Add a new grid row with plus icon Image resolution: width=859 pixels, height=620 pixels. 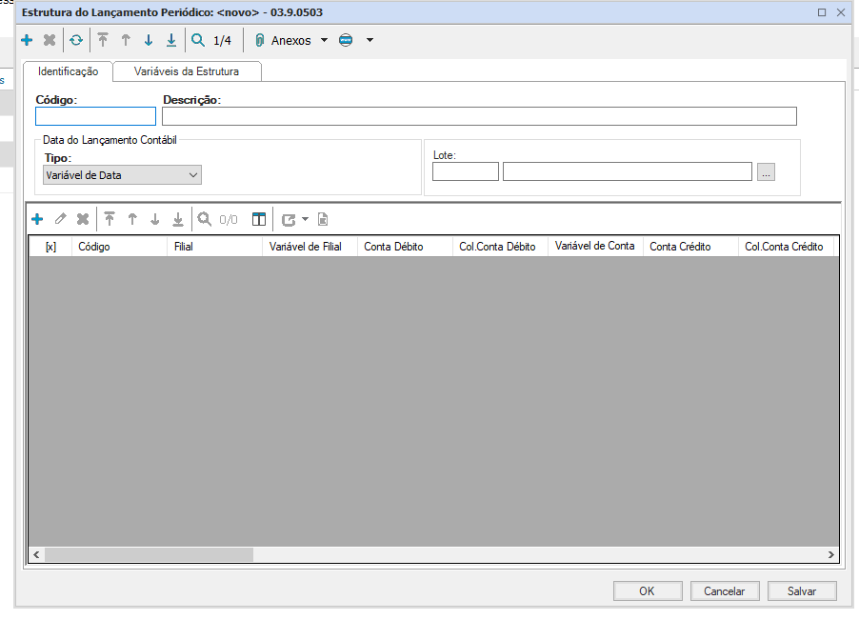[x=37, y=219]
